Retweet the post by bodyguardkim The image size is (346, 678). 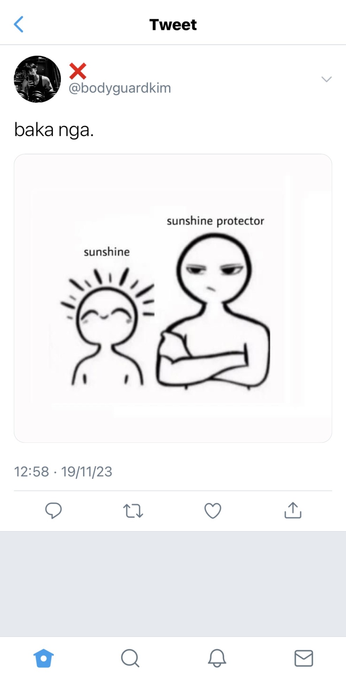[133, 511]
